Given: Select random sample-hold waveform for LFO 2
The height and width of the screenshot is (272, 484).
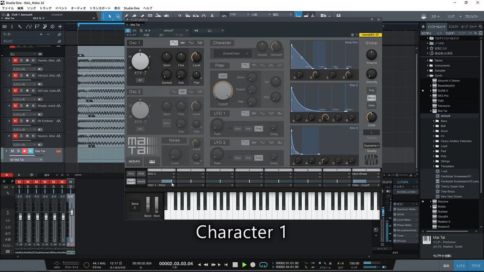Looking at the screenshot, I should (x=281, y=143).
